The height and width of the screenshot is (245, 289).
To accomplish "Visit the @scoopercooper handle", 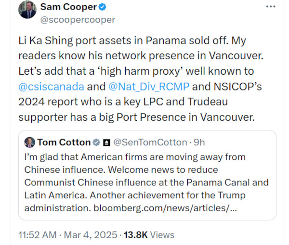I will 78,20.
